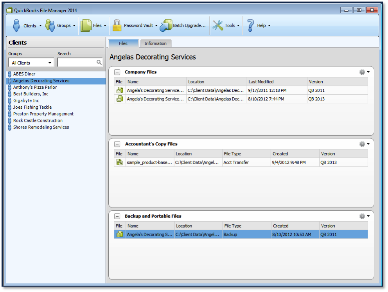Collapse the Accountant's Copy Files section
The width and height of the screenshot is (388, 292).
click(x=117, y=144)
